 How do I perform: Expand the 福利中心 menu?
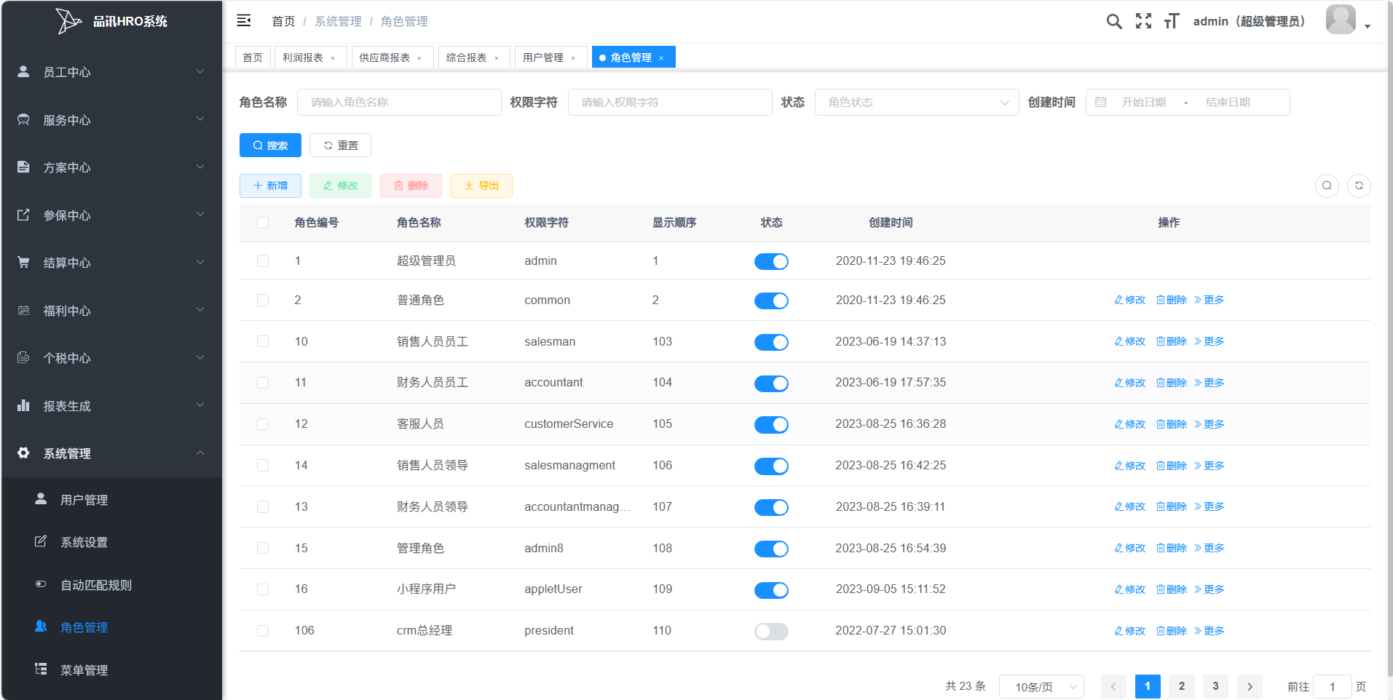pyautogui.click(x=112, y=311)
